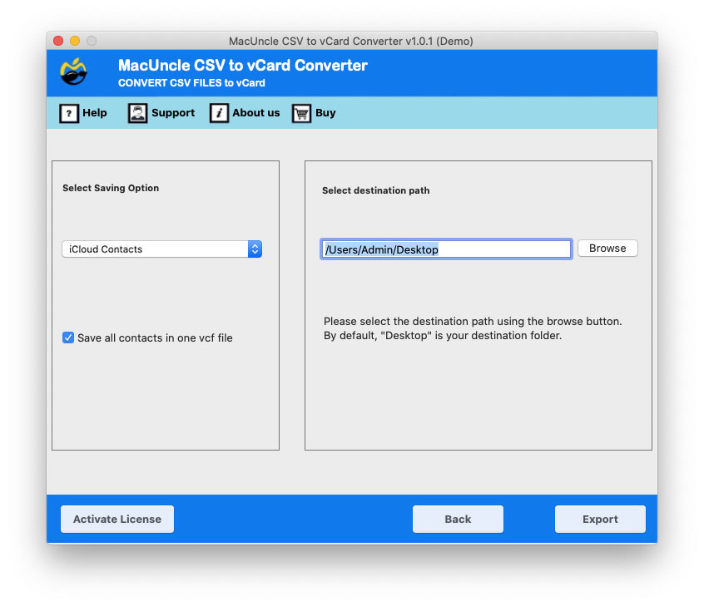Image resolution: width=704 pixels, height=606 pixels.
Task: Click the About us info icon
Action: coord(218,113)
